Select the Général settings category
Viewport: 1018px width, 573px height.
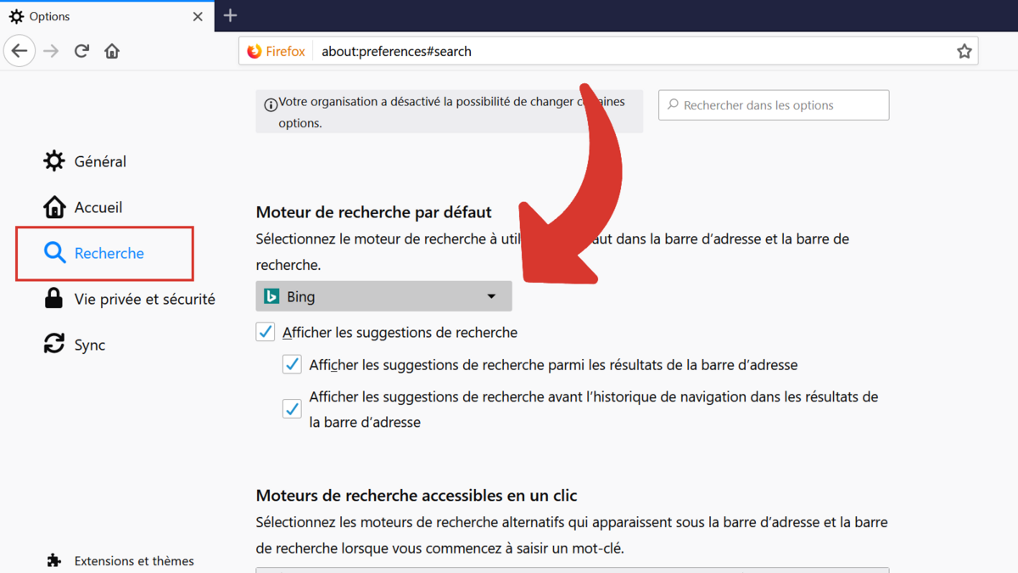tap(99, 160)
